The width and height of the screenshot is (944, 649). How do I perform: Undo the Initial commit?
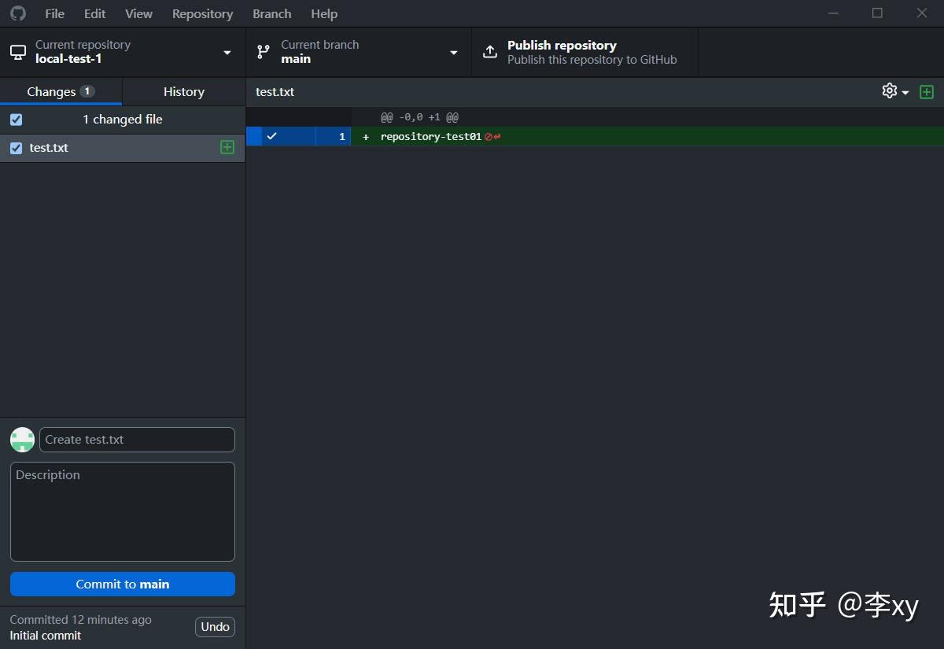tap(215, 626)
